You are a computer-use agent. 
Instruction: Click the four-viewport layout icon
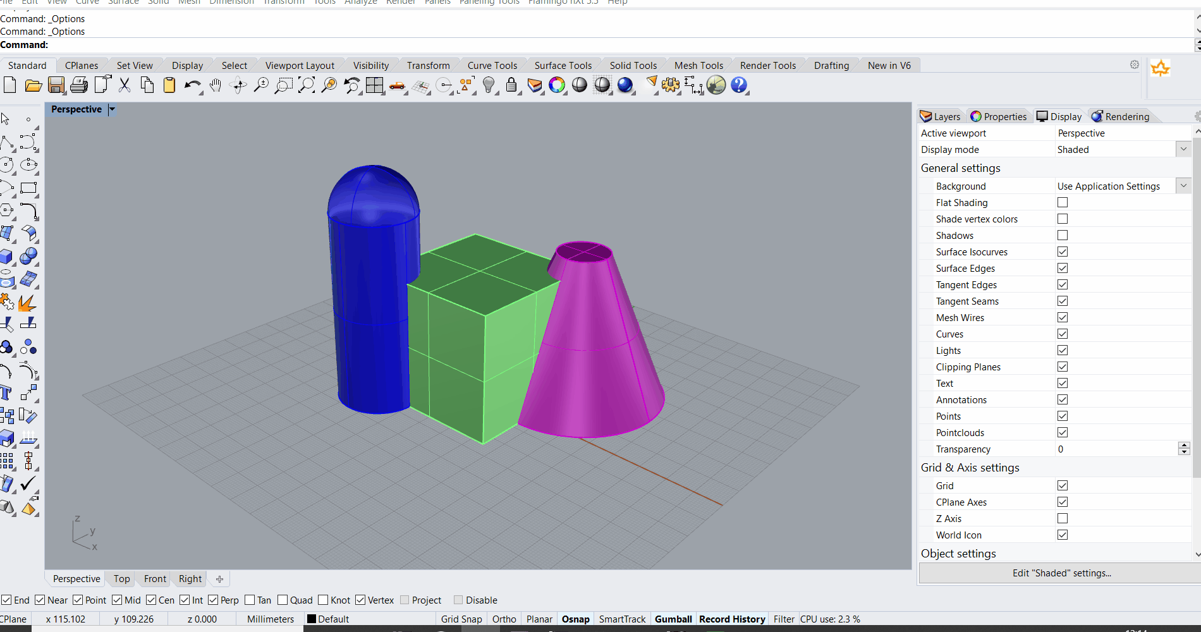coord(374,85)
